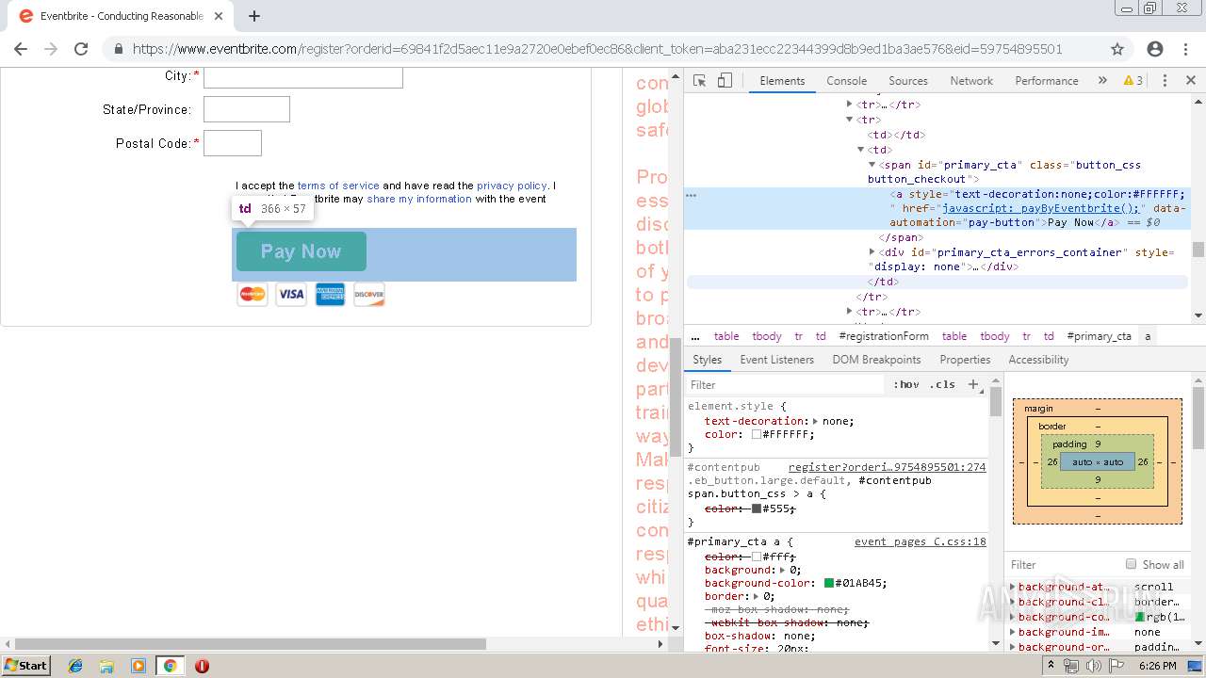Expand the text-decoration shorthand property
The width and height of the screenshot is (1206, 678).
click(816, 421)
